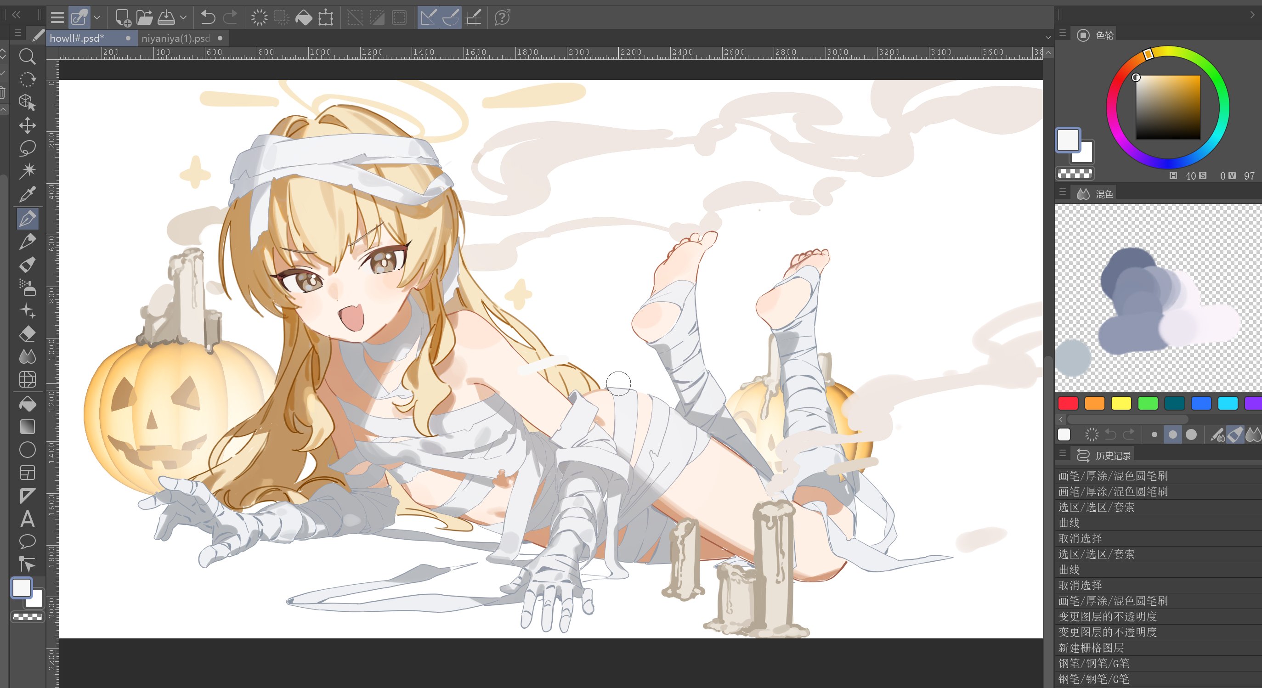
Task: Open the main hamburger menu
Action: [57, 17]
